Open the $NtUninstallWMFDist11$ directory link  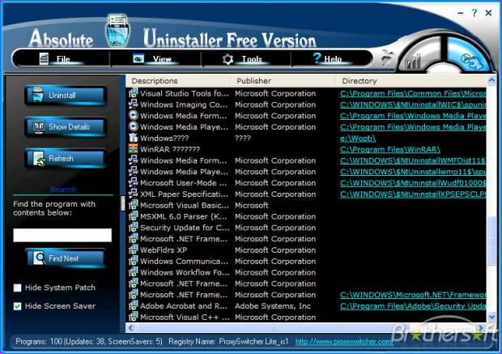[x=413, y=160]
